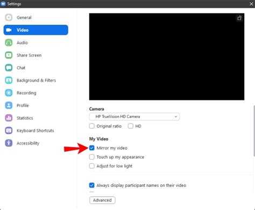
Task: Click the black camera preview area
Action: [x=167, y=56]
